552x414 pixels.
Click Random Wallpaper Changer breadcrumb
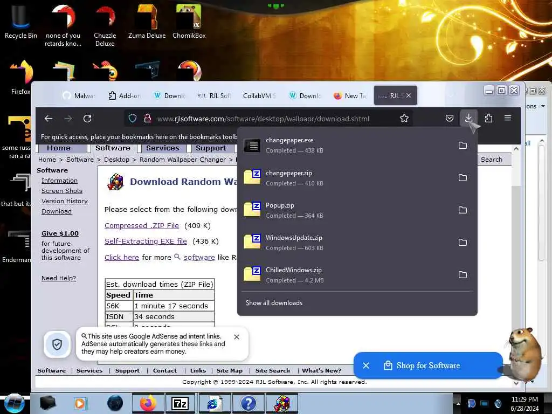click(x=183, y=160)
